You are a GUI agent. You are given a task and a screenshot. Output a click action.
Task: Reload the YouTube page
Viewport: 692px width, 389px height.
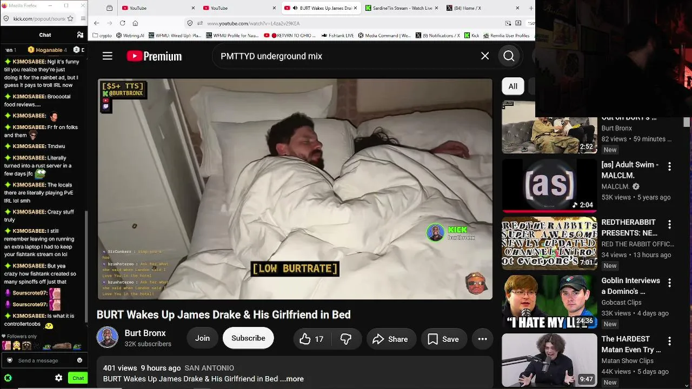122,23
